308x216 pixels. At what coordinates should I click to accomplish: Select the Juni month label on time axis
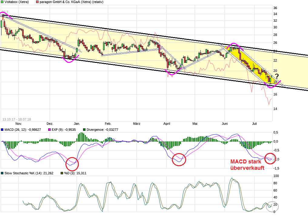(225, 124)
